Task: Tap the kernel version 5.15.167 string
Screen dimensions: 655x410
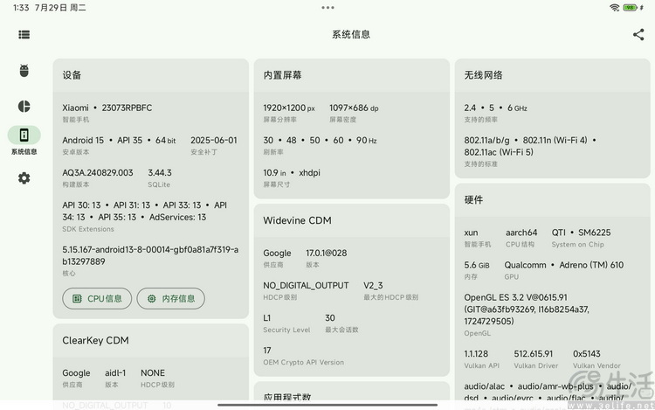Action: 150,255
